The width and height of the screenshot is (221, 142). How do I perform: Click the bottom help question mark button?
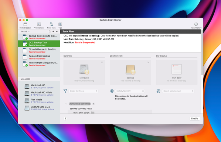pyautogui.click(x=65, y=118)
